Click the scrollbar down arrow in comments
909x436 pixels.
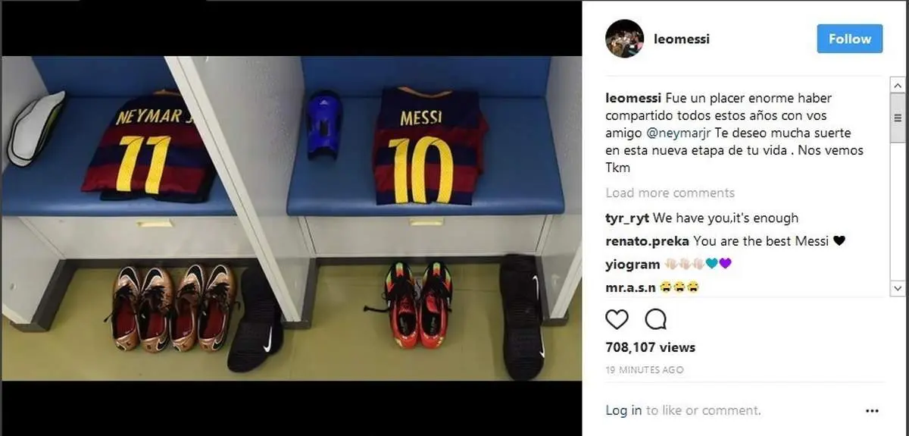click(x=898, y=288)
